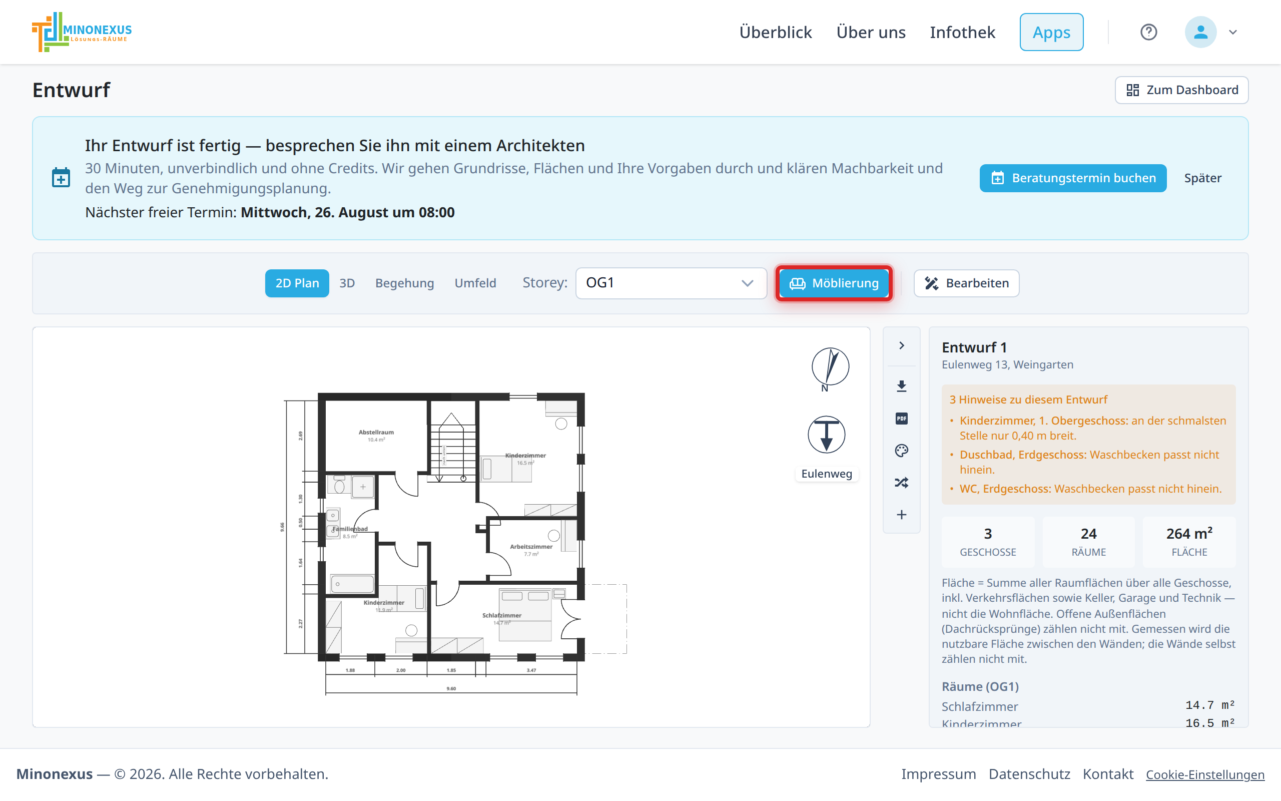
Task: Click the Bearbeiten button
Action: pyautogui.click(x=967, y=283)
